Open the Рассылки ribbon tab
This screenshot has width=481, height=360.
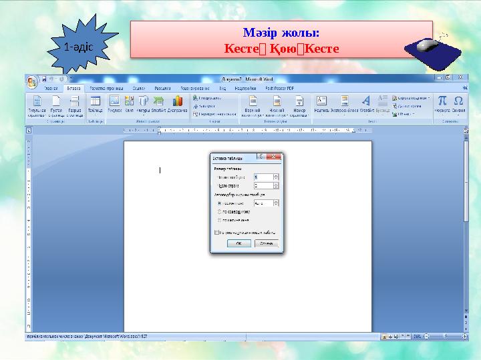[x=162, y=88]
